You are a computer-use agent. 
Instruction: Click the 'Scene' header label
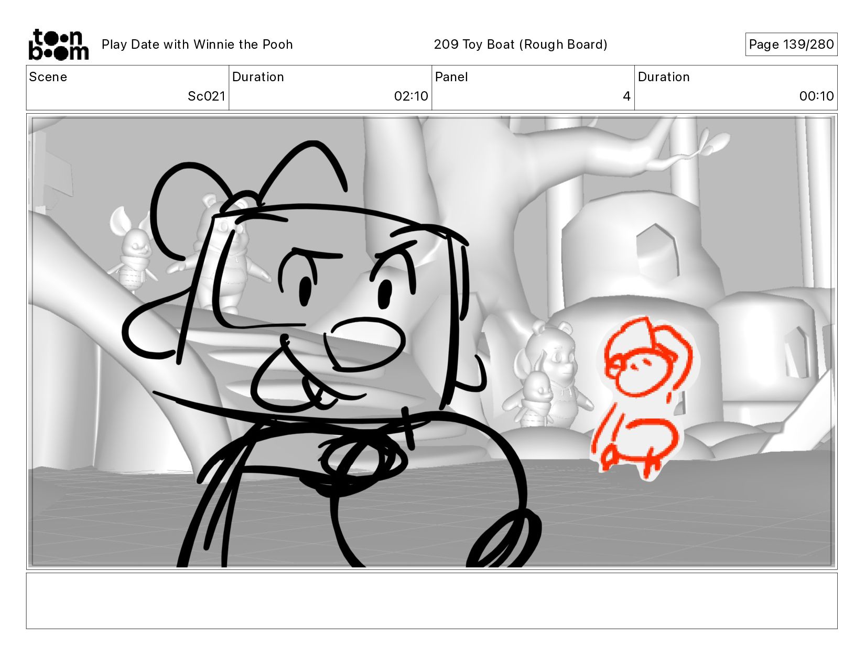[48, 77]
